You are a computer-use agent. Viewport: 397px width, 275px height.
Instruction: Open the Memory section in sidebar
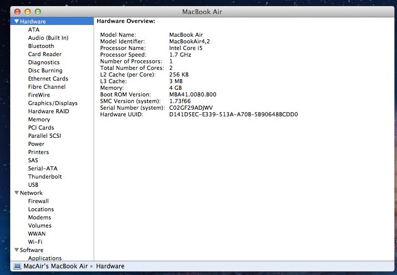39,119
